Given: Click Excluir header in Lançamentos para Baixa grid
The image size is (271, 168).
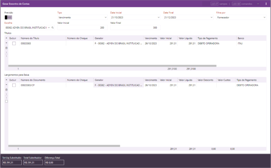Looking at the screenshot, I should 13,80.
